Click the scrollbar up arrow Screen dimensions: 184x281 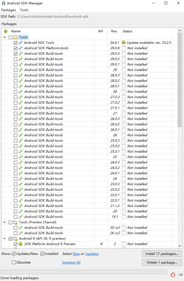point(180,31)
